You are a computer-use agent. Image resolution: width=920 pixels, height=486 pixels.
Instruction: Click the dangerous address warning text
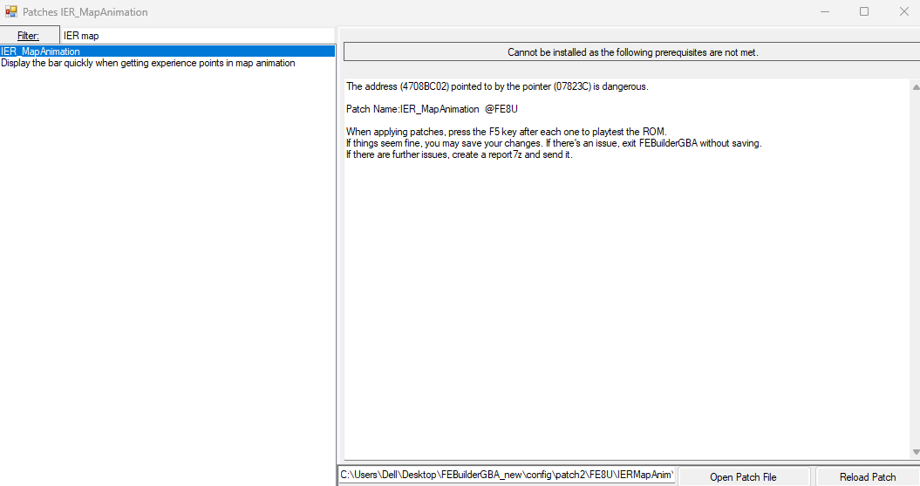click(497, 86)
